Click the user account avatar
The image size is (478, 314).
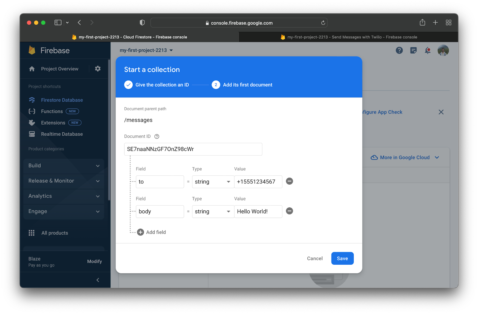click(x=443, y=50)
